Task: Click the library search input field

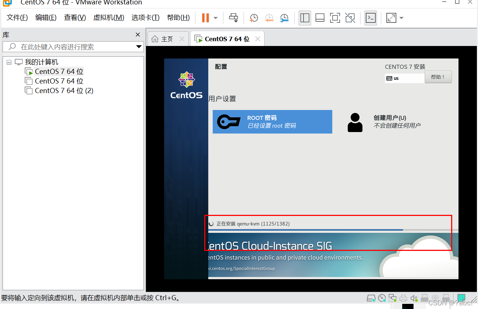Action: pyautogui.click(x=73, y=47)
